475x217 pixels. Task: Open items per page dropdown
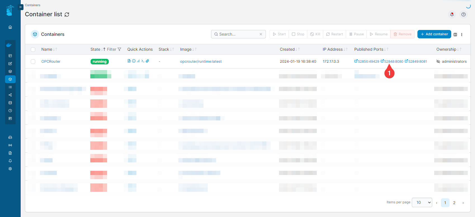tap(422, 202)
